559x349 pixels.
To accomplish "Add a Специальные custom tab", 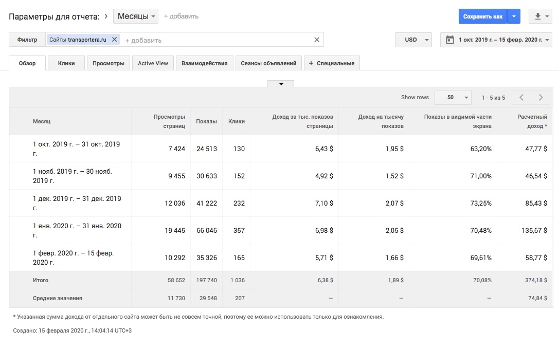I will [332, 63].
